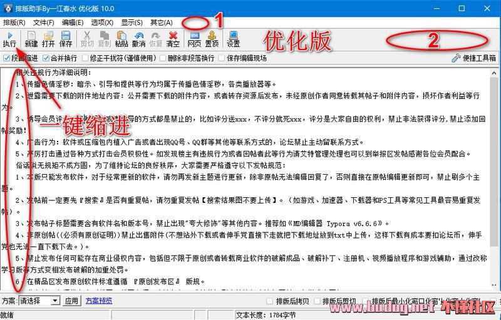
Task: Pin the window with 置顶 icon
Action: click(212, 39)
